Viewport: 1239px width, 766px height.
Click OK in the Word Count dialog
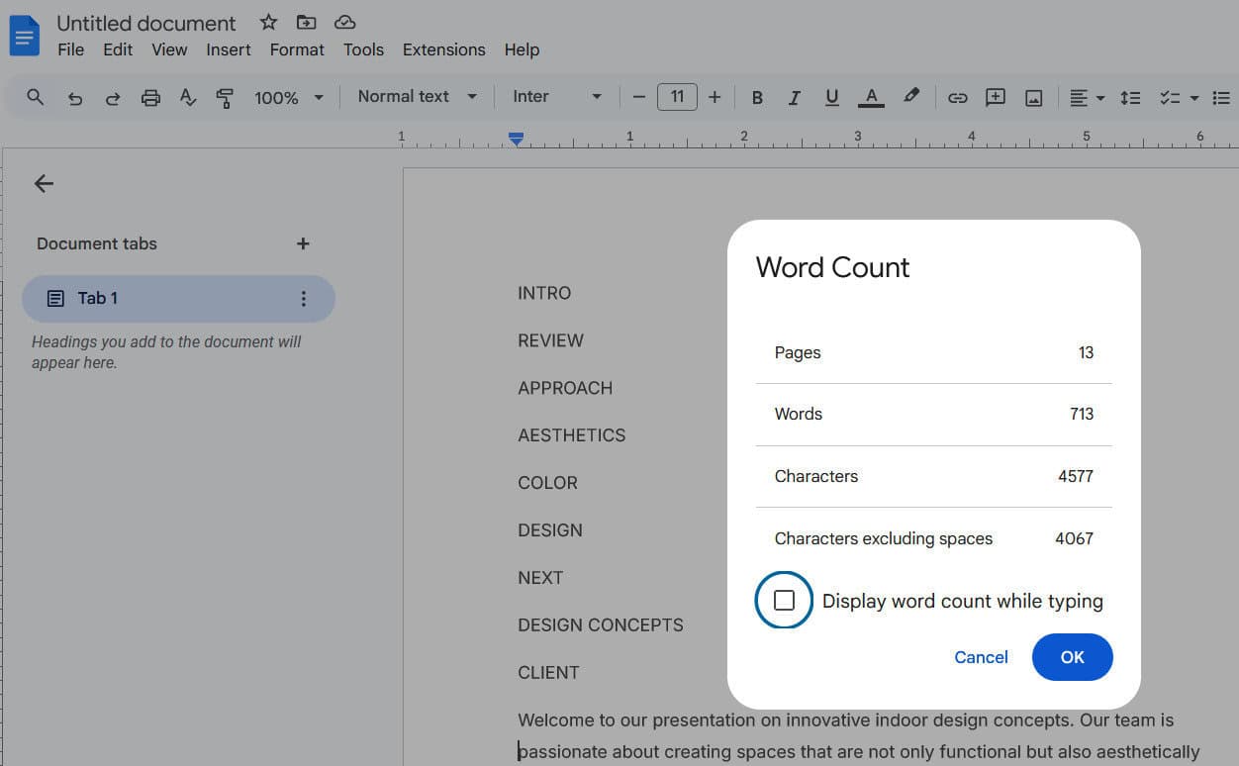[1073, 657]
